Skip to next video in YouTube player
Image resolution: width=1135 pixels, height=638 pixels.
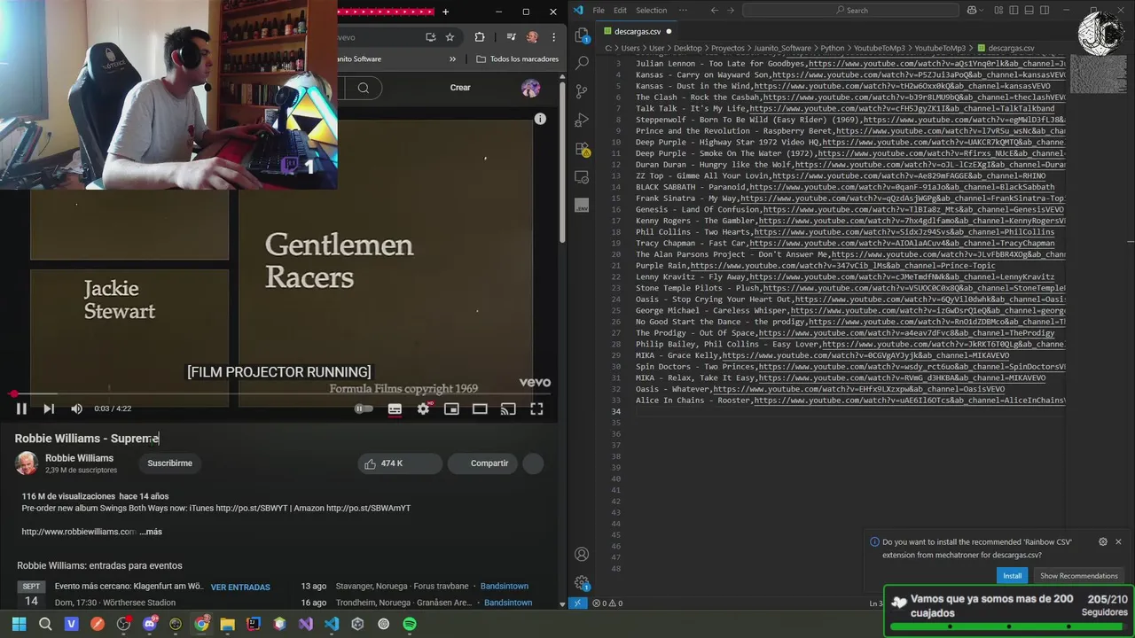tap(49, 408)
